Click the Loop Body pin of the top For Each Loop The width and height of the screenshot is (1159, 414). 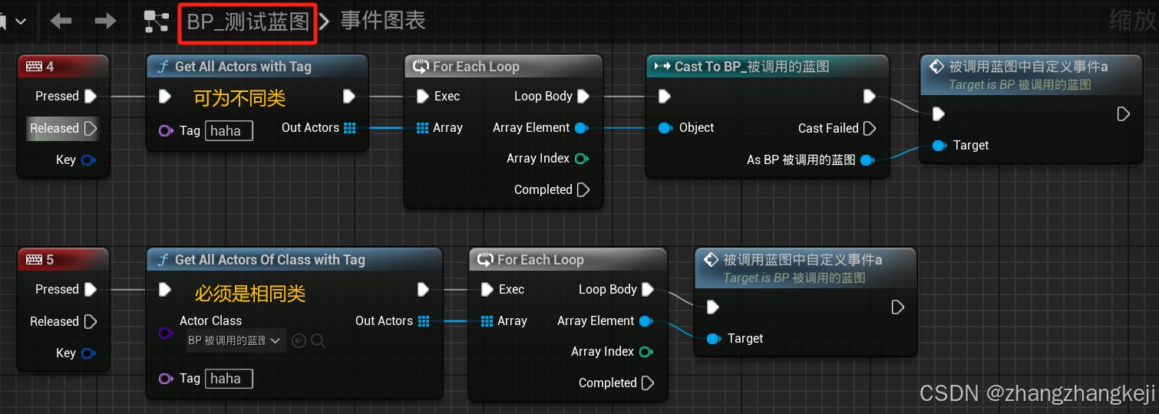click(583, 96)
